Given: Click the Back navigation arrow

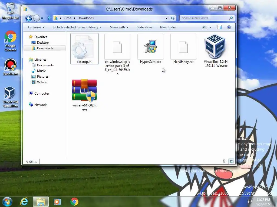Looking at the screenshot, I should click(29, 18).
